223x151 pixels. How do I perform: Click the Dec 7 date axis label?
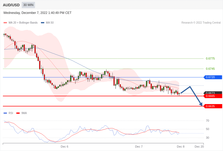point(139,147)
